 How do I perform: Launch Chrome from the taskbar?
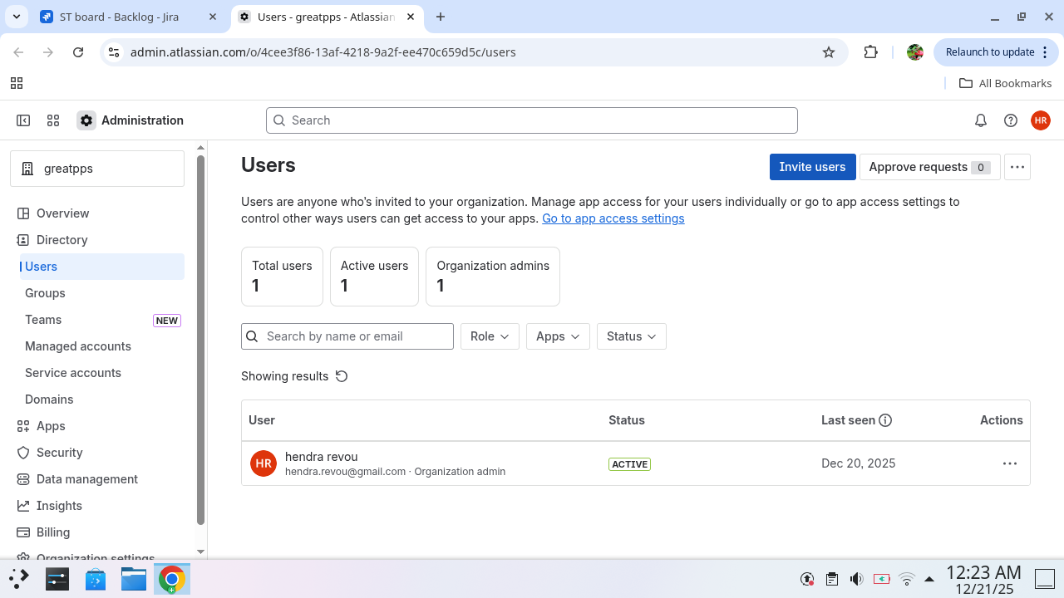click(x=172, y=579)
